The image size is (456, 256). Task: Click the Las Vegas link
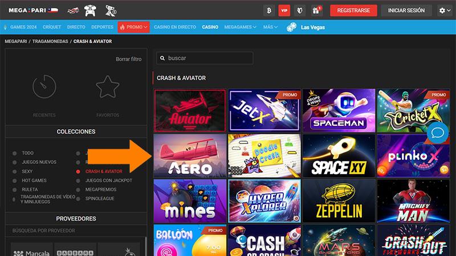(312, 27)
